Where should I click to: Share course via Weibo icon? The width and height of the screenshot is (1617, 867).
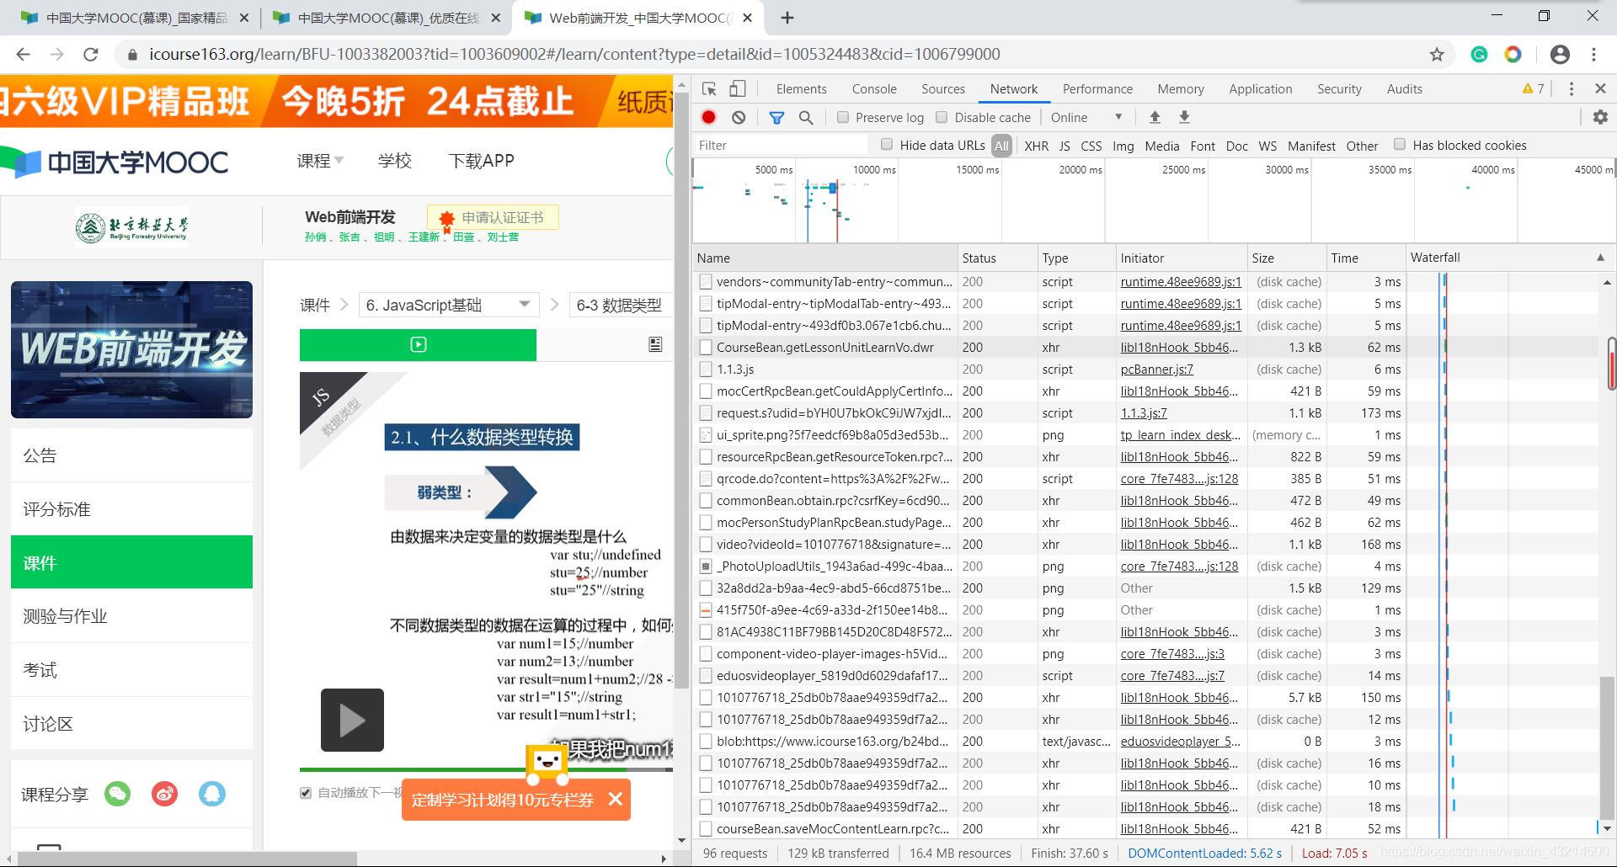(165, 794)
